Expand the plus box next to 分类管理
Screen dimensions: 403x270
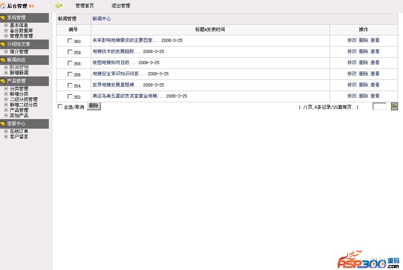(x=6, y=89)
